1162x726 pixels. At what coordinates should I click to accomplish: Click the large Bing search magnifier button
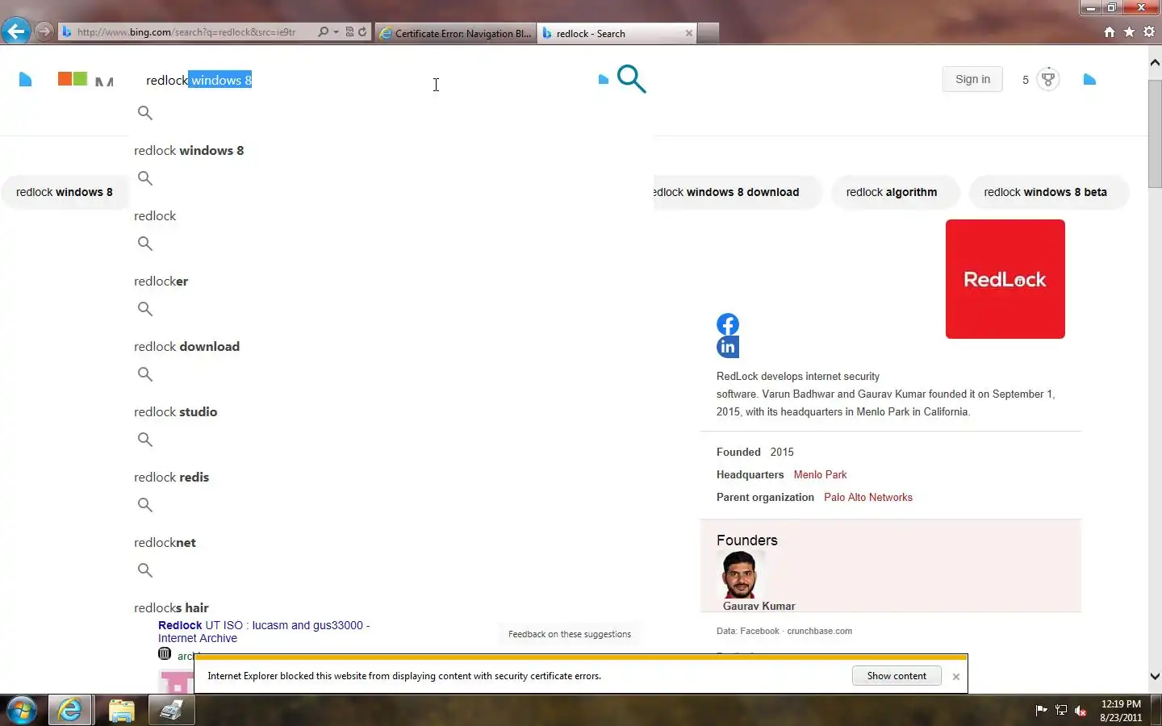[x=632, y=79]
